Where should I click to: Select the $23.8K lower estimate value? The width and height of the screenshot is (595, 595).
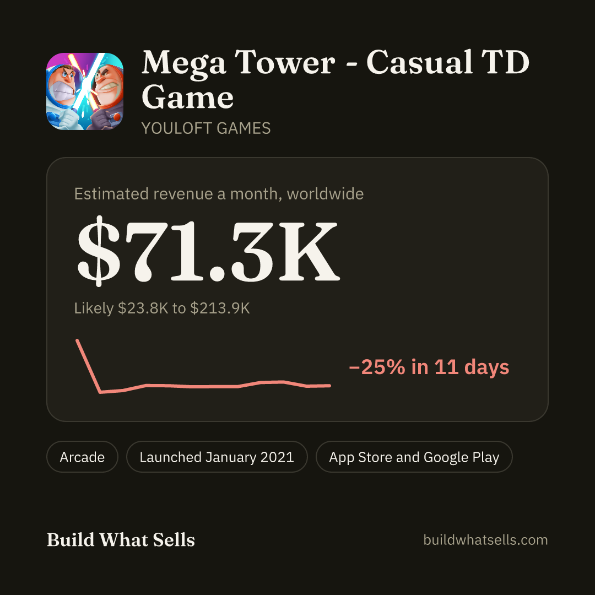143,308
